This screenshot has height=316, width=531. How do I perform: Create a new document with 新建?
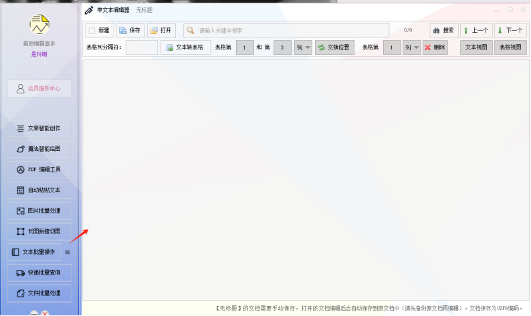(x=100, y=31)
